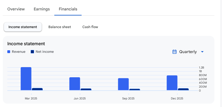Click the Dec 2025 axis label
The height and width of the screenshot is (107, 222).
tap(177, 99)
